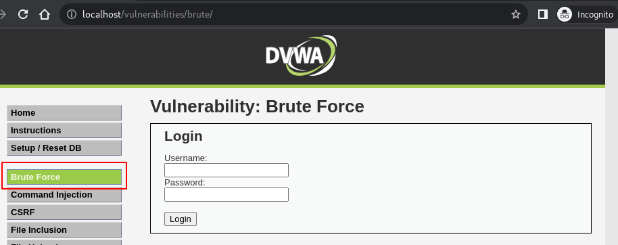Viewport: 618px width, 245px height.
Task: Open File Inclusion page
Action: [64, 229]
